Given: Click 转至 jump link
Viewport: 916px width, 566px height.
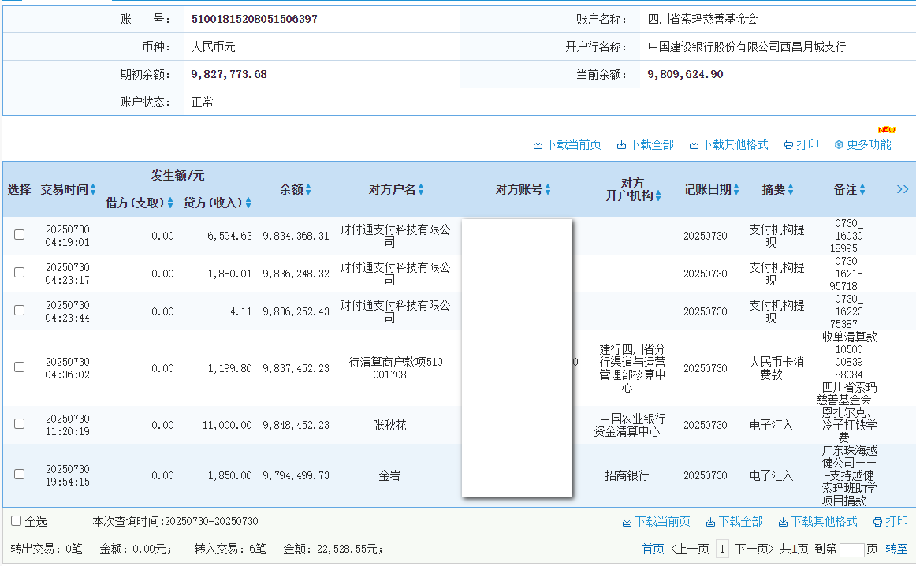Looking at the screenshot, I should point(896,549).
